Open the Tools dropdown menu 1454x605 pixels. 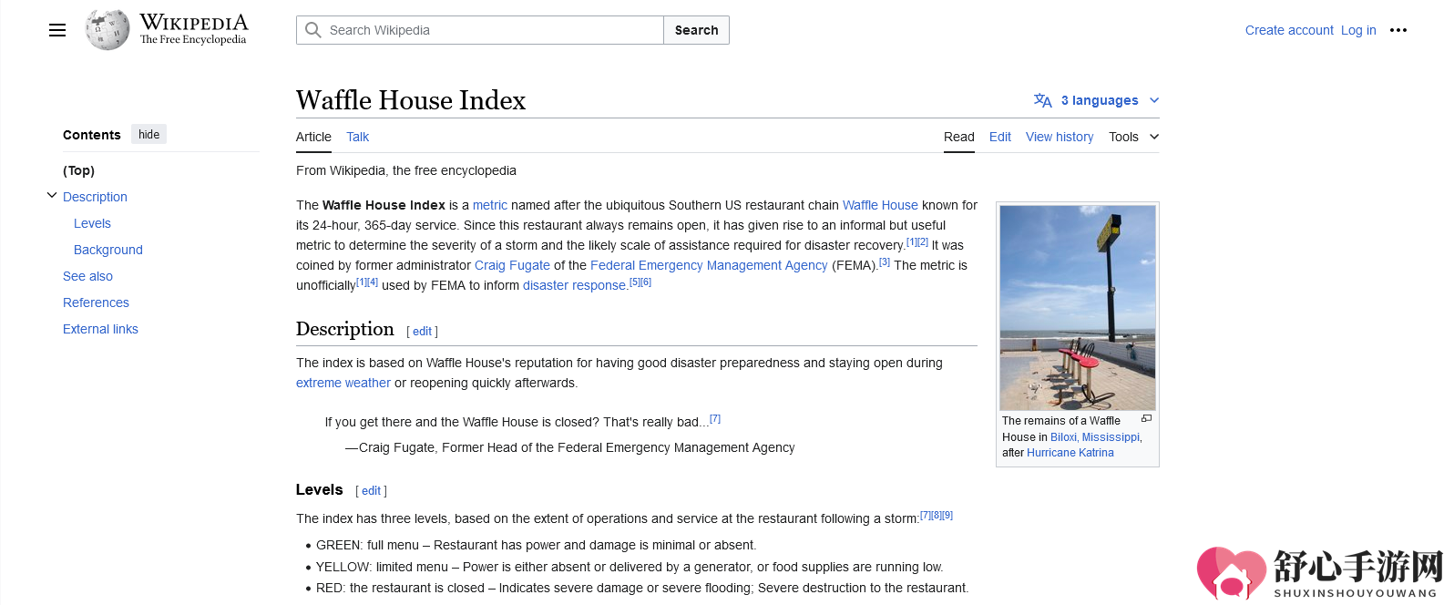1134,137
